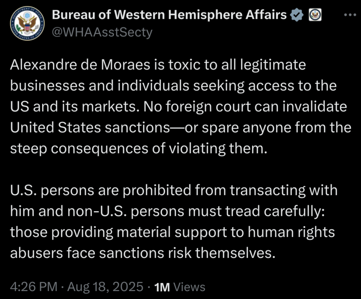The height and width of the screenshot is (299, 361).
Task: Click the blue verified checkmark badge
Action: tap(297, 15)
